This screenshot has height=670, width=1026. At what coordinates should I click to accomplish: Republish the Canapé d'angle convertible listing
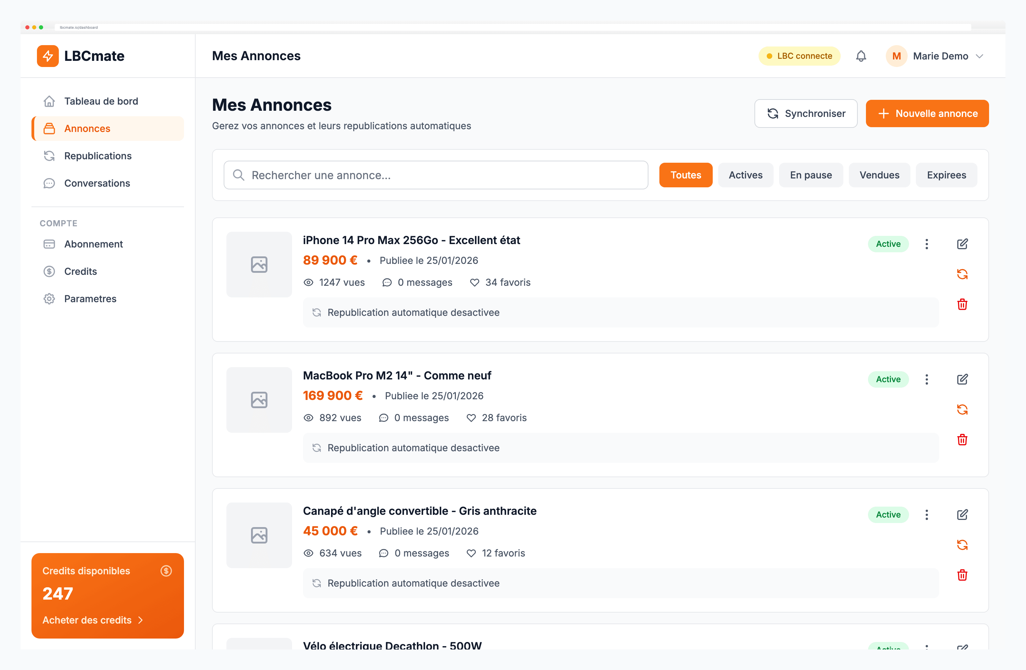(962, 545)
